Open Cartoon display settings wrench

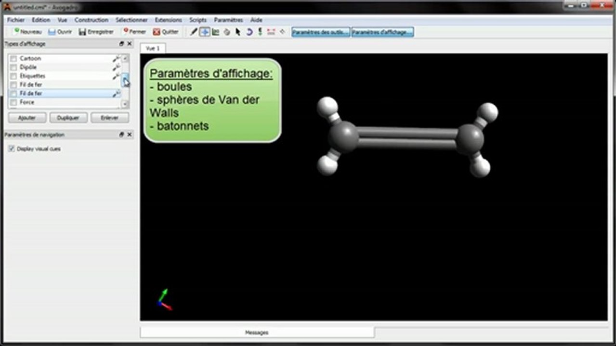[x=116, y=59]
